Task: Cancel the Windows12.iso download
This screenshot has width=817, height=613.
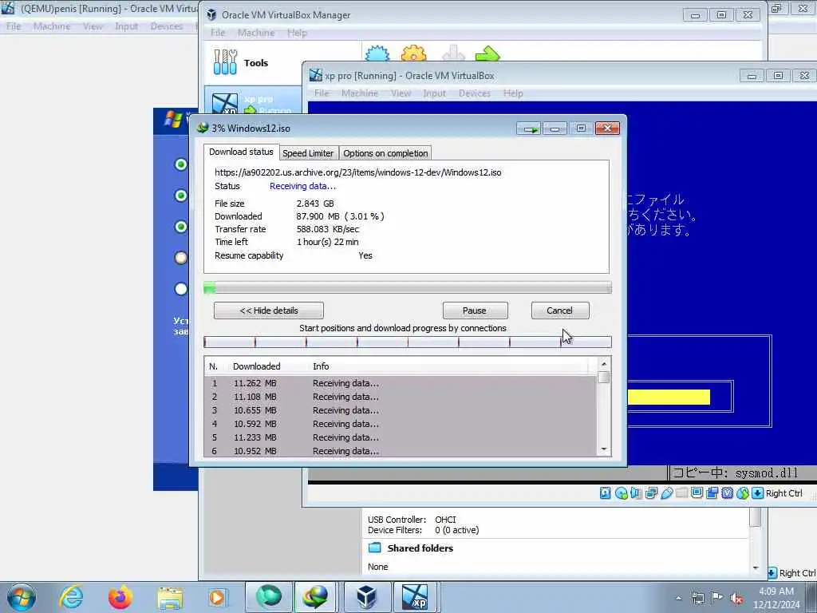Action: pyautogui.click(x=559, y=310)
